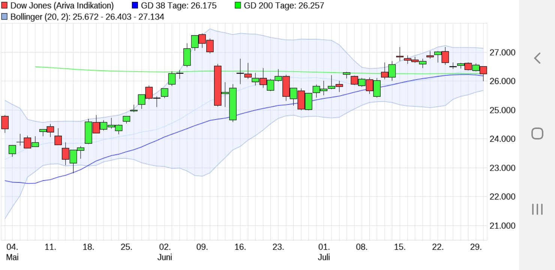Click the "29." date axis label
The width and height of the screenshot is (555, 270).
(475, 247)
